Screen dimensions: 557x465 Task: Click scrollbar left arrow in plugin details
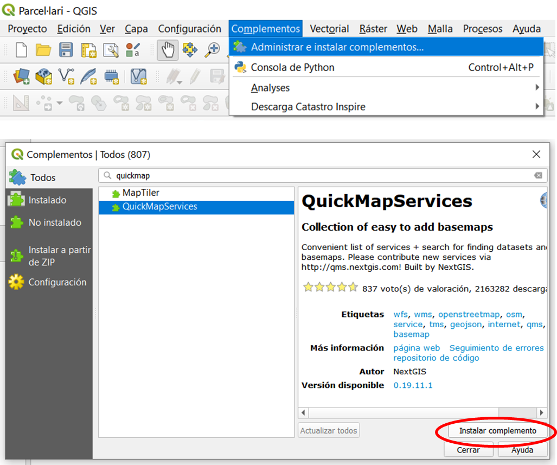tap(303, 412)
